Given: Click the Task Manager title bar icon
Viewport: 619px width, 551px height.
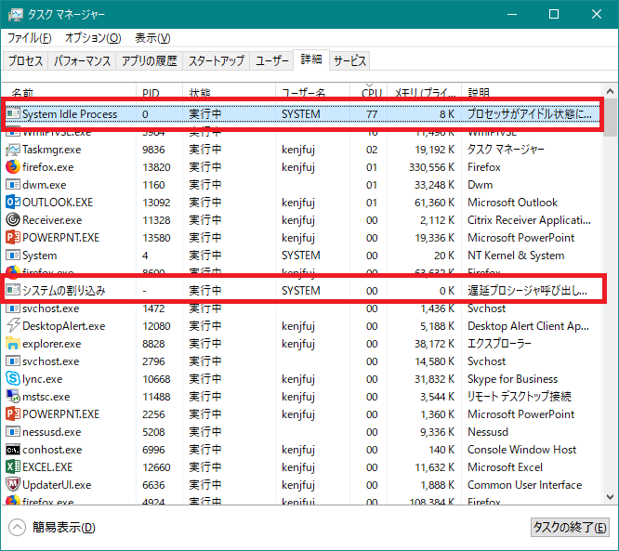Looking at the screenshot, I should 16,15.
